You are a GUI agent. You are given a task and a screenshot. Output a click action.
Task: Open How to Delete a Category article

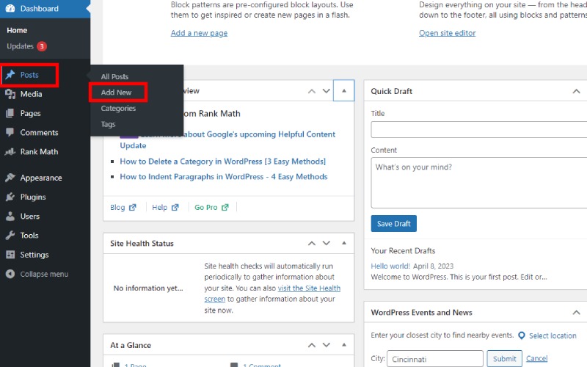point(223,161)
